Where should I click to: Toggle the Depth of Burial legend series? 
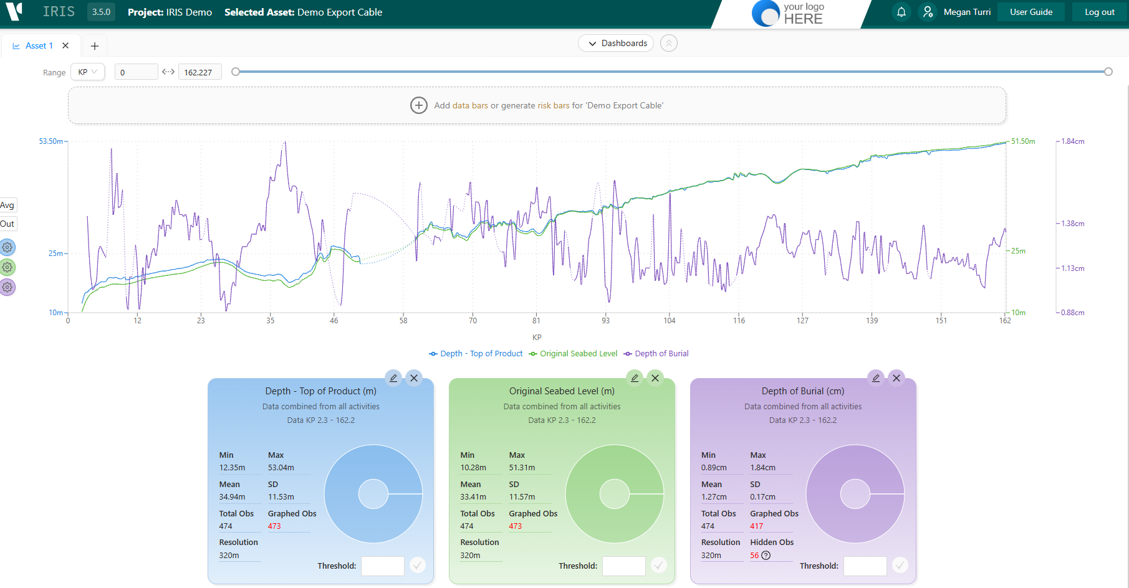[656, 354]
